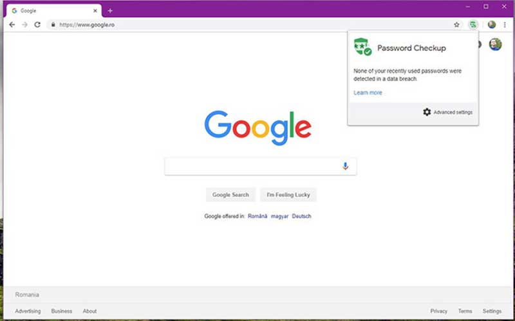
Task: Open the Business footer link
Action: coord(62,311)
